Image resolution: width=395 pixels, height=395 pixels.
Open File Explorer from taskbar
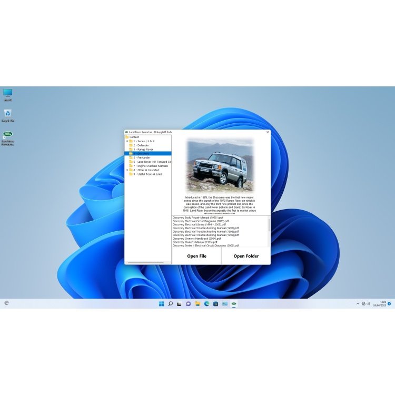(197, 303)
